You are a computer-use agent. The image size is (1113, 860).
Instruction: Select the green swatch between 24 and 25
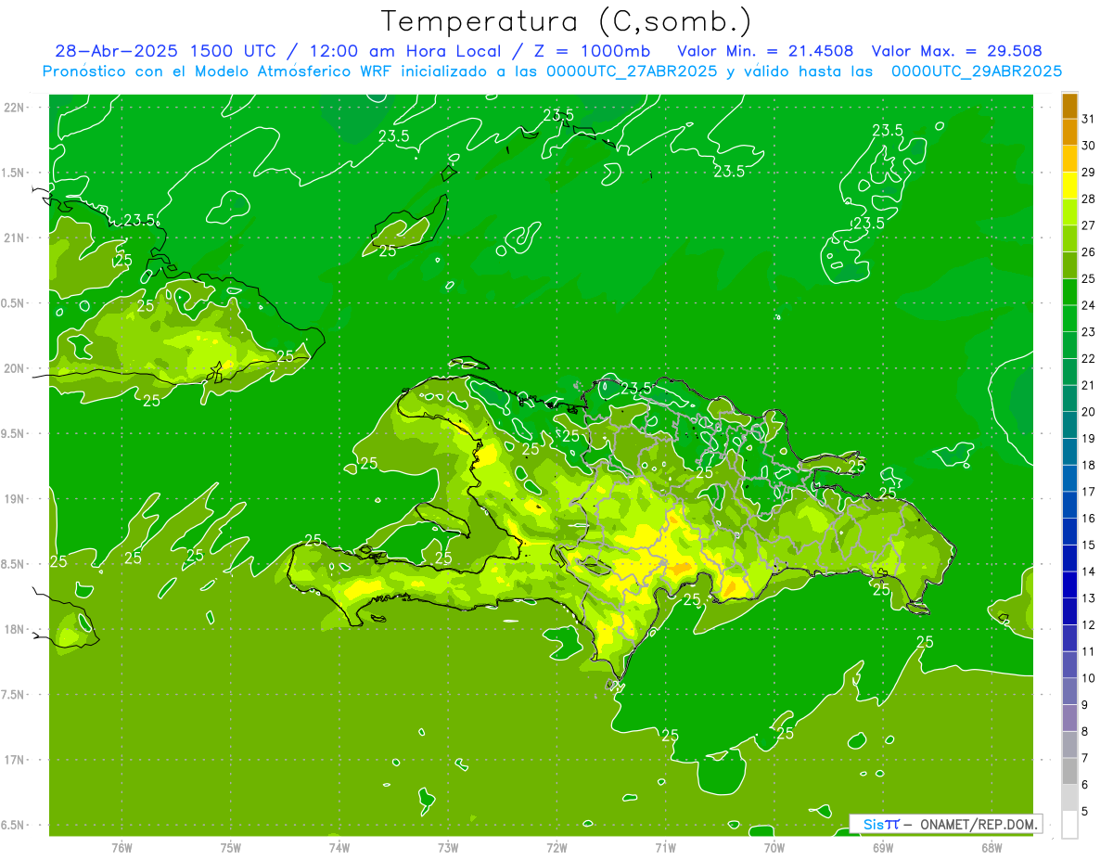(1069, 292)
